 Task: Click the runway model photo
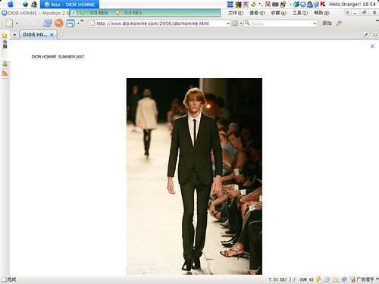click(194, 176)
